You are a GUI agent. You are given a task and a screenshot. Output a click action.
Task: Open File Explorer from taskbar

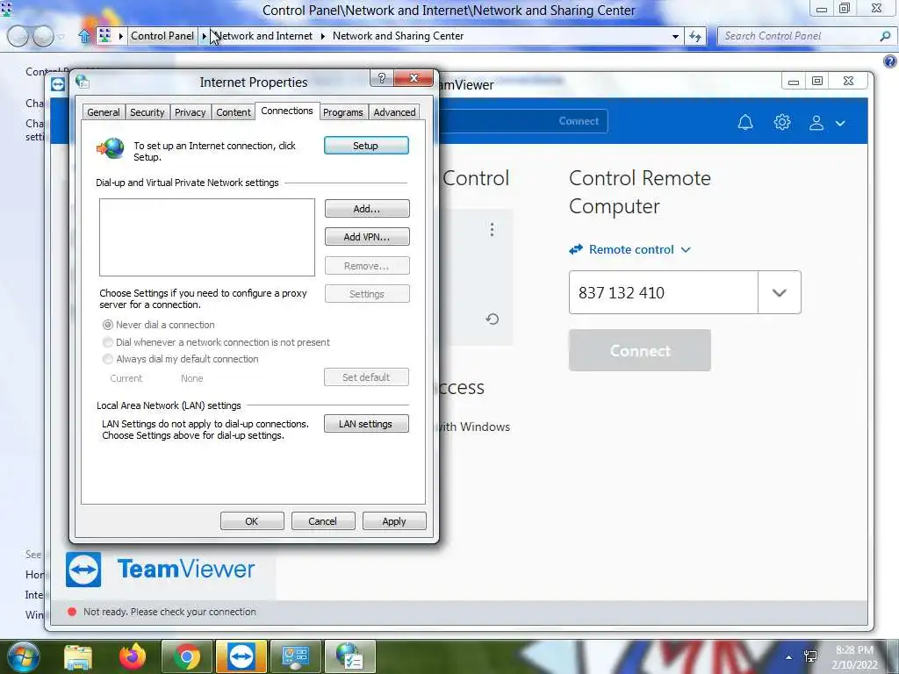pos(78,656)
